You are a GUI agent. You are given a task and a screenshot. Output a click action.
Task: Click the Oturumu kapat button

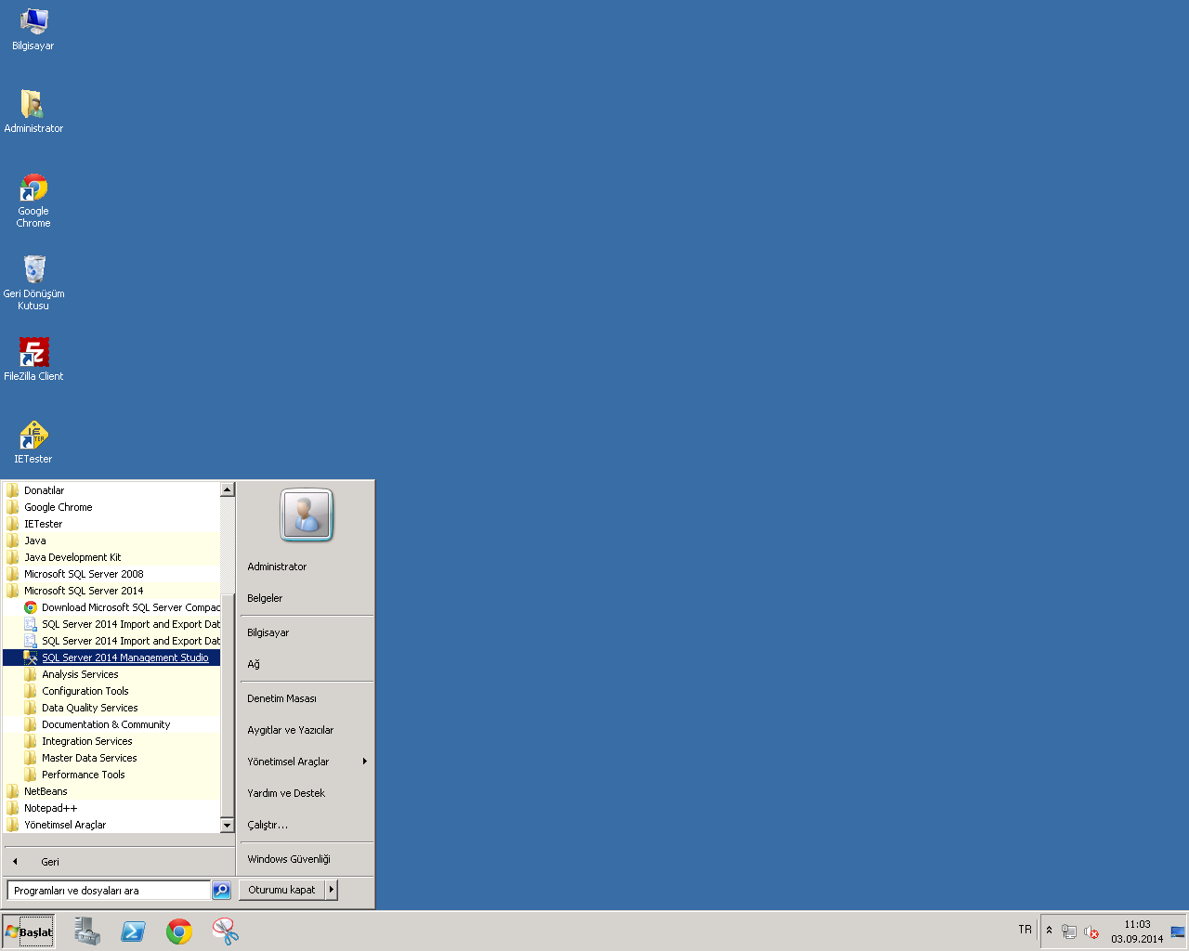coord(281,890)
